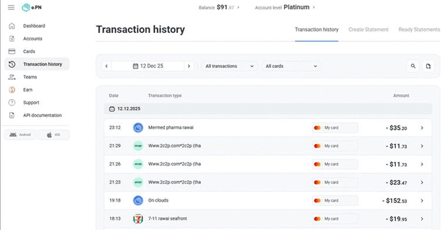This screenshot has height=230, width=444.
Task: Expand the -$152.53 transaction chevron
Action: [422, 201]
